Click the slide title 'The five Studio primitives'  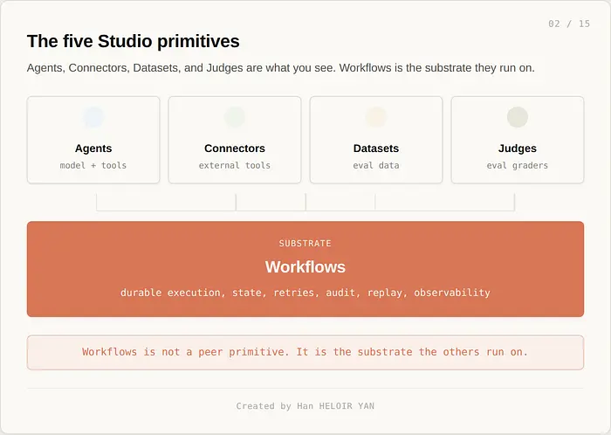(x=134, y=41)
